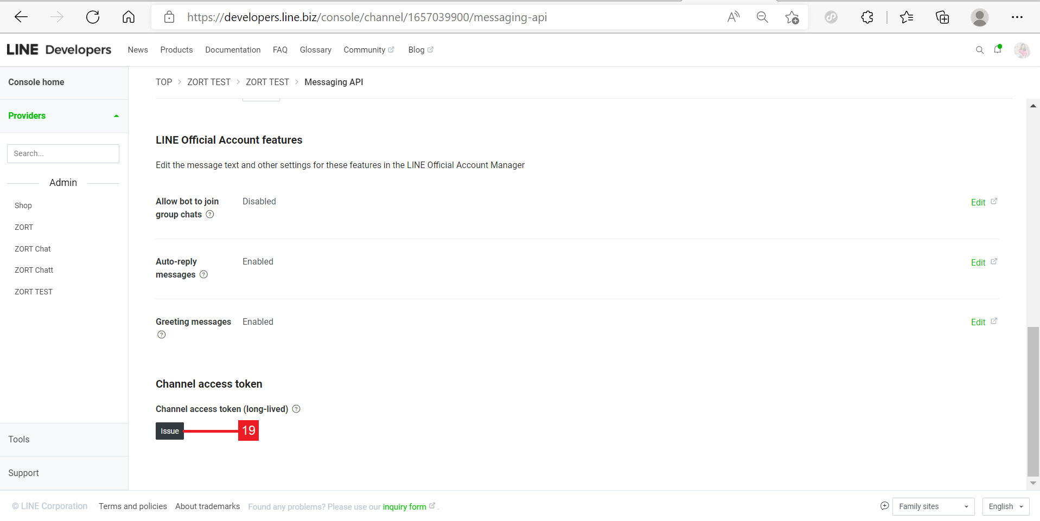Image resolution: width=1040 pixels, height=521 pixels.
Task: Activate the Read aloud icon
Action: [733, 17]
